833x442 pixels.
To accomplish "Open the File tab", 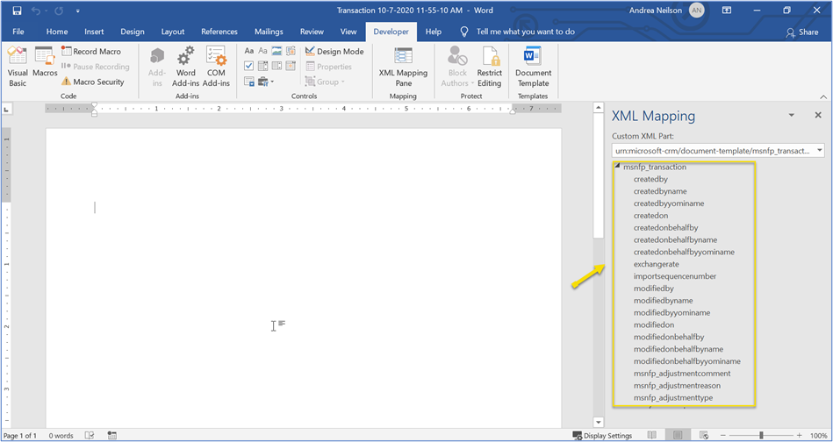I will (18, 32).
